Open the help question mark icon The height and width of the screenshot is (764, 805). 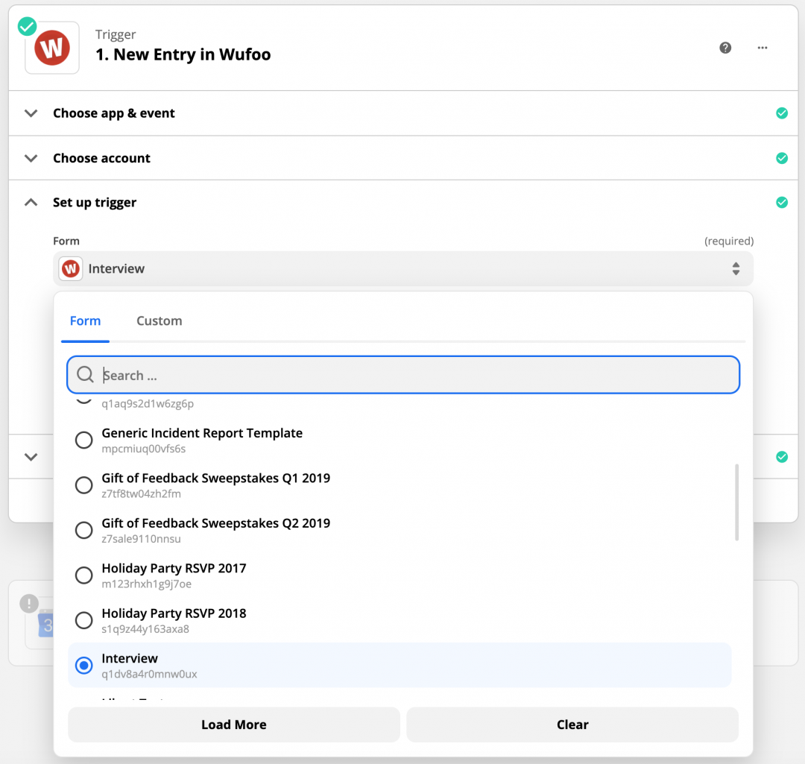pos(725,47)
